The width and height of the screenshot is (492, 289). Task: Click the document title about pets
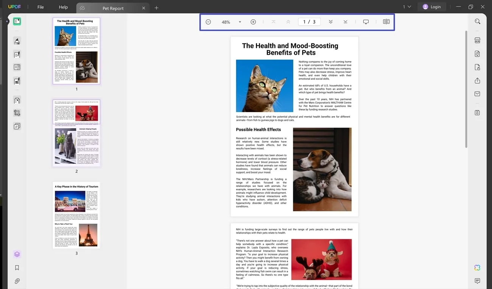click(x=290, y=49)
